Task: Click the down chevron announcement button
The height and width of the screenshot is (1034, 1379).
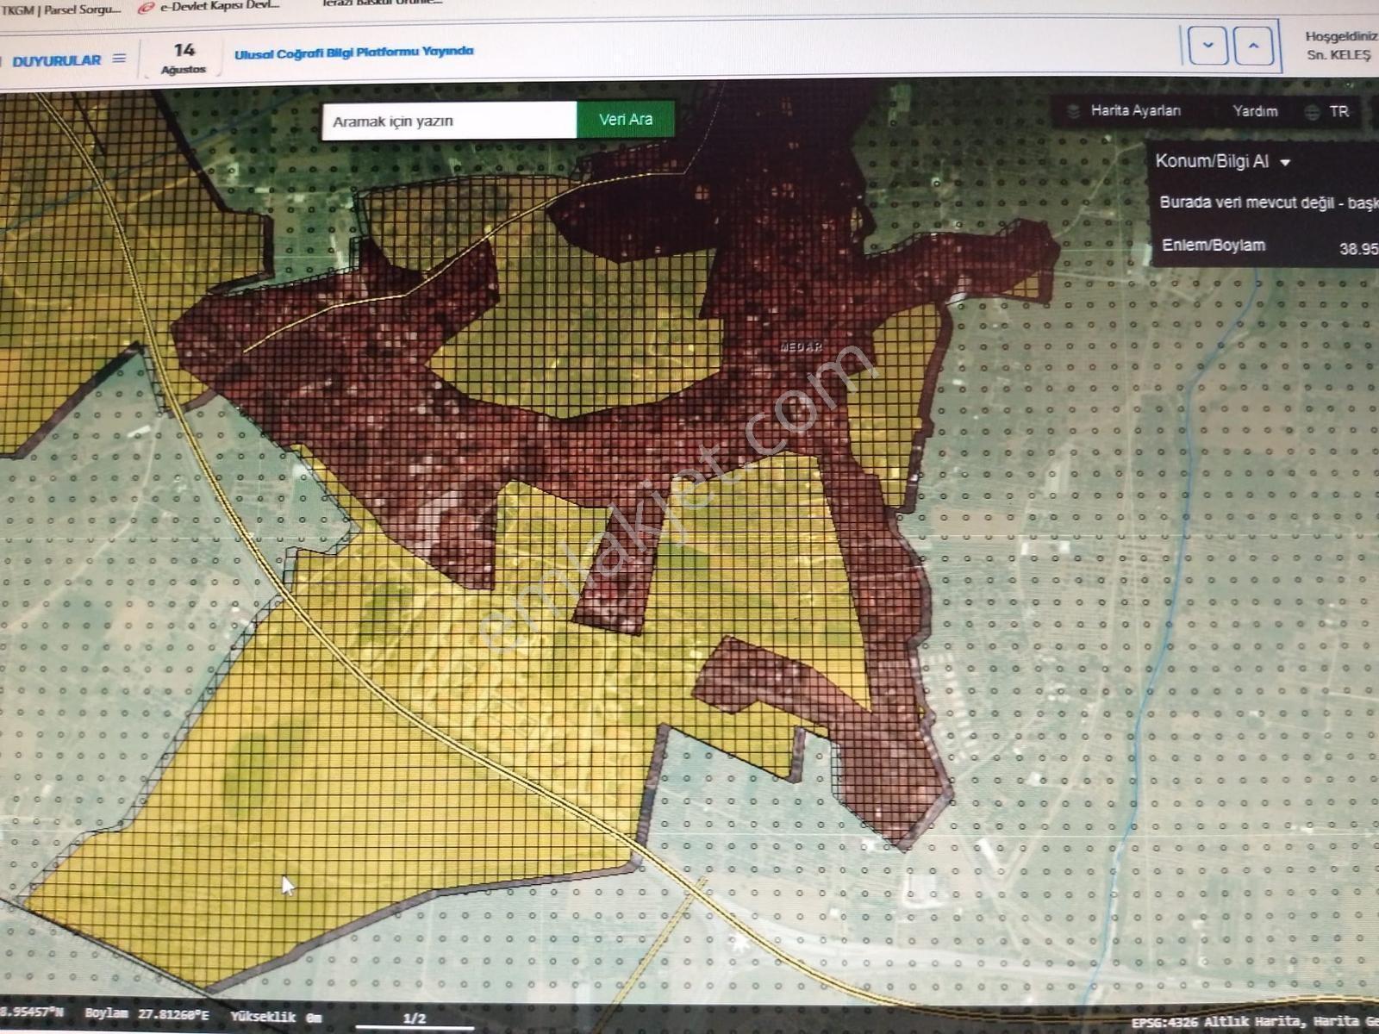Action: (1207, 46)
